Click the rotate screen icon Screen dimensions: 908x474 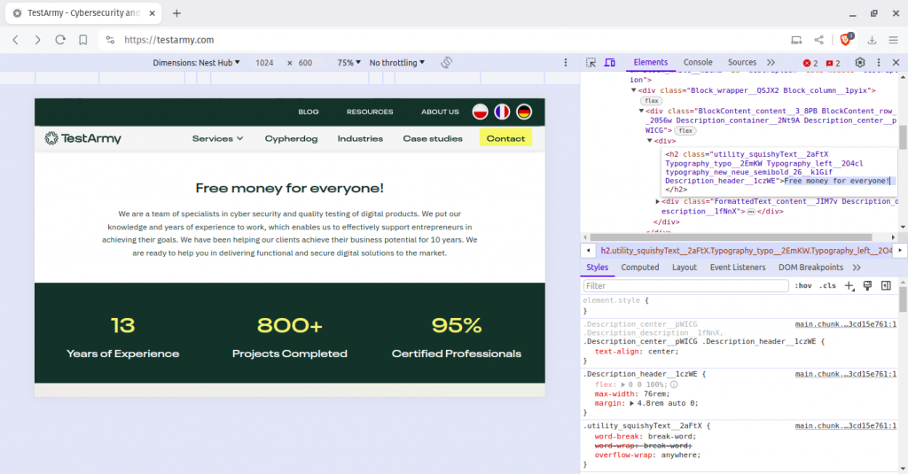coord(447,63)
